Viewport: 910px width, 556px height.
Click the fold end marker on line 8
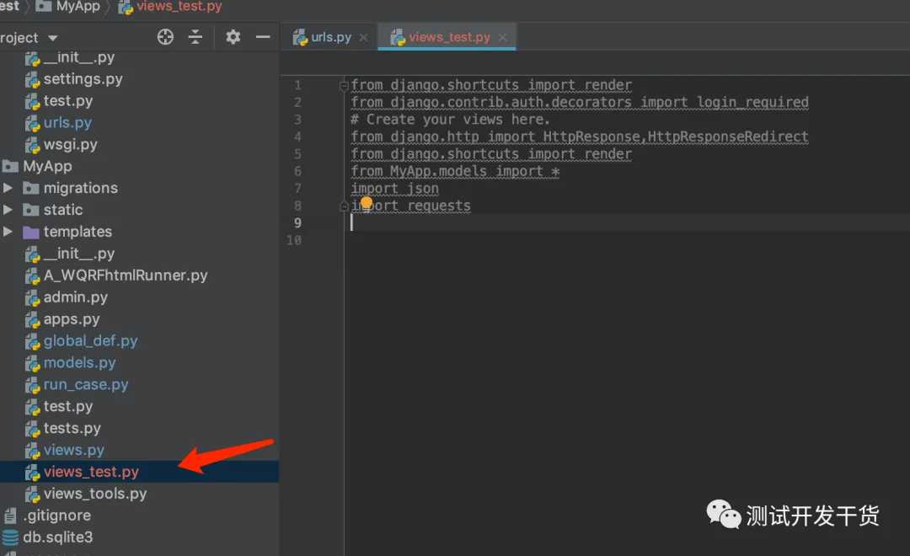tap(344, 206)
